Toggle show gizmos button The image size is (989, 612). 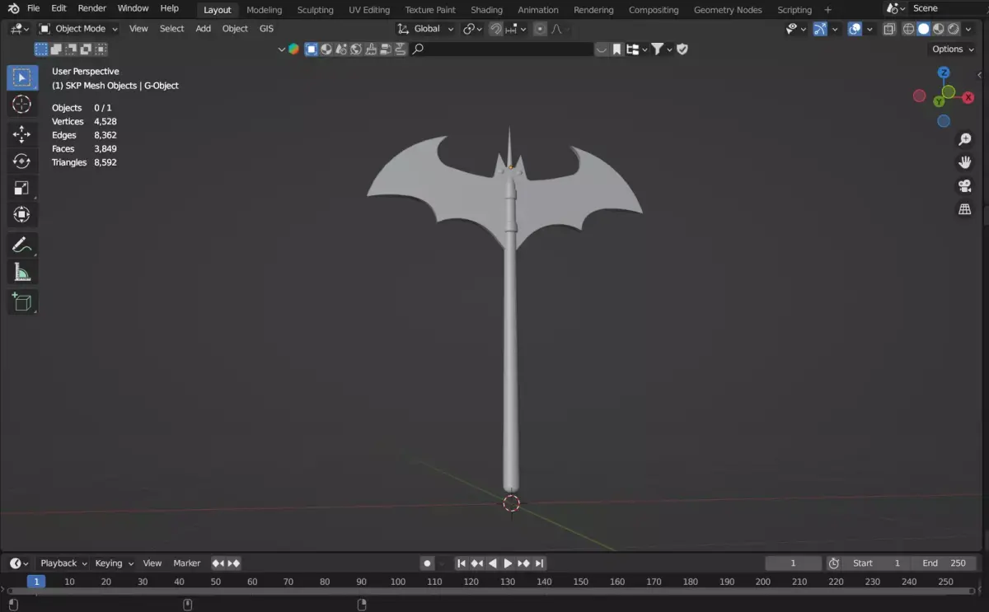820,29
